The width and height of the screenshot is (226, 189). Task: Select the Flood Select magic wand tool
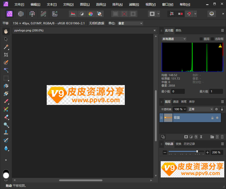click(x=6, y=70)
